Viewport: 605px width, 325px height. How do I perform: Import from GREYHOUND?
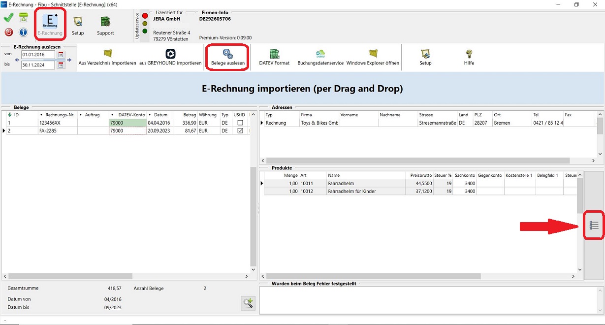click(170, 57)
